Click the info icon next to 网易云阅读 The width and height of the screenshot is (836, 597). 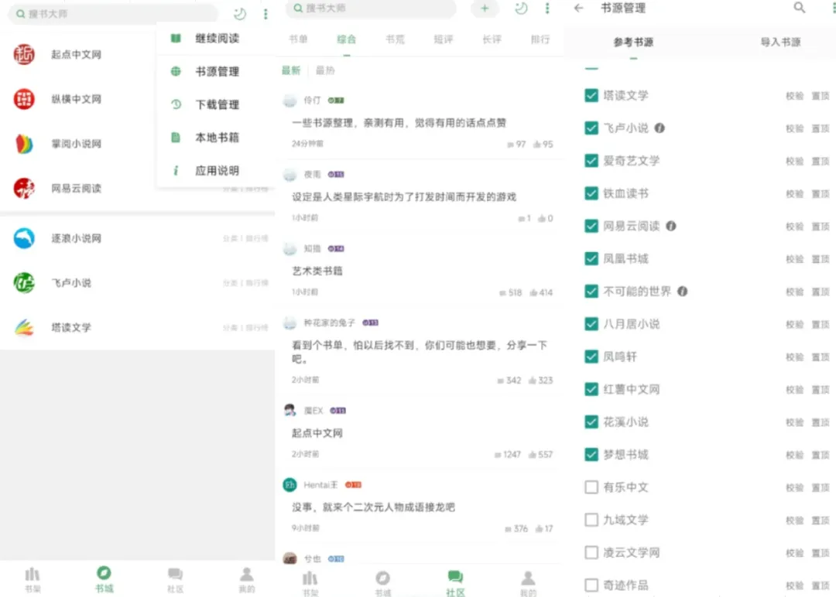click(x=670, y=226)
